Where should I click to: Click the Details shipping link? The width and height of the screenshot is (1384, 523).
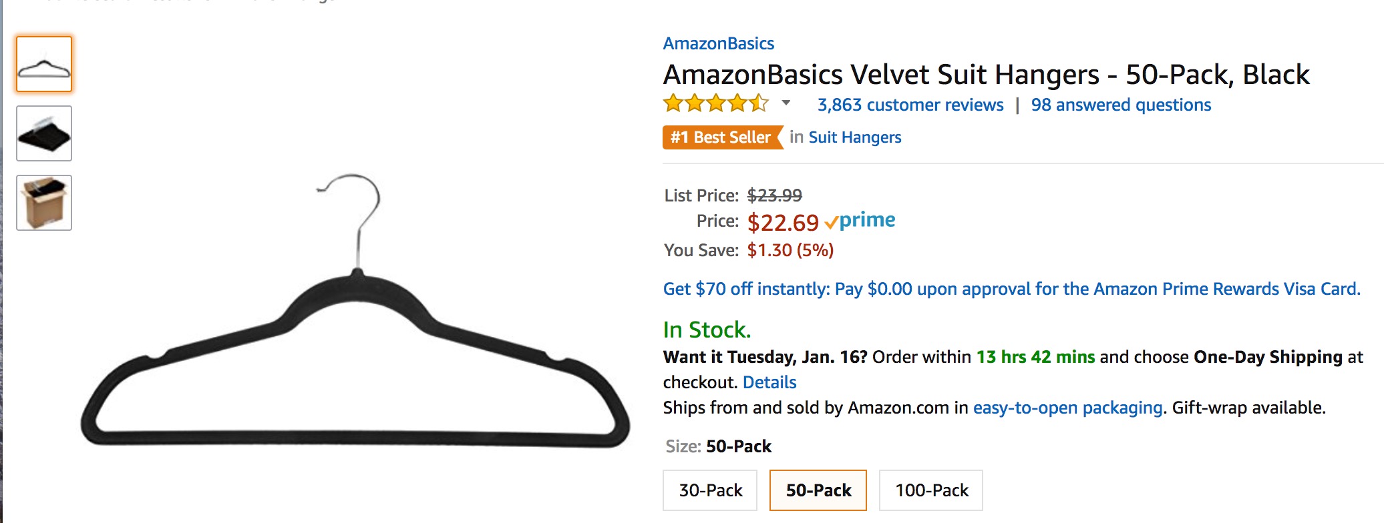click(769, 382)
